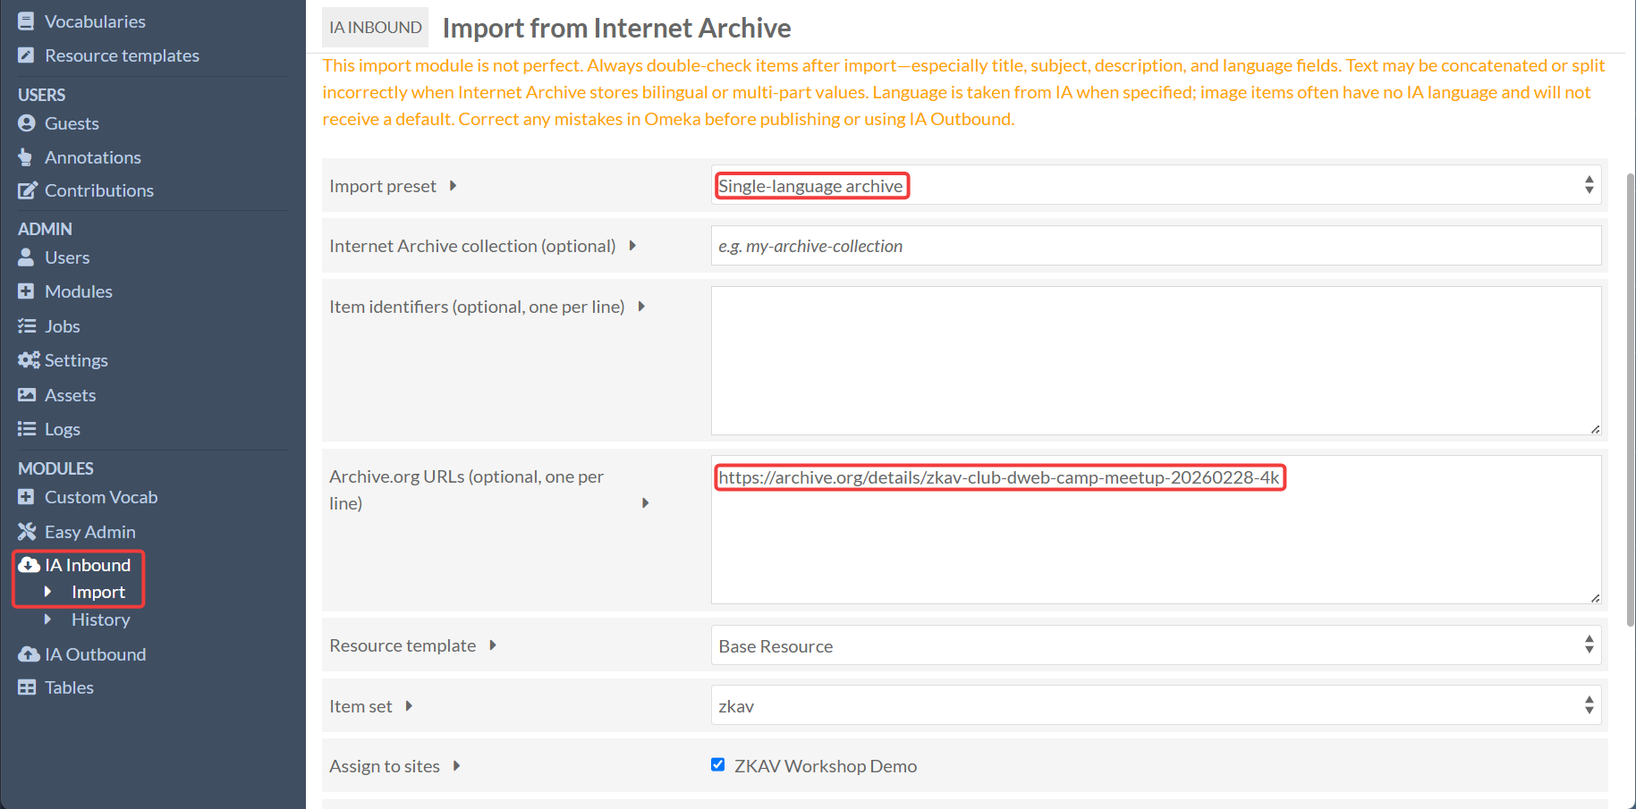This screenshot has width=1636, height=809.
Task: Click the Vocabularies sidebar icon
Action: tap(26, 21)
